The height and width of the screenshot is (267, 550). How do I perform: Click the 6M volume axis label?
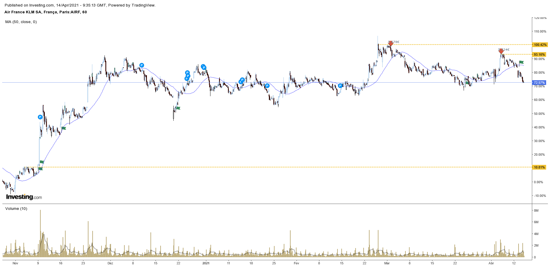(x=536, y=222)
